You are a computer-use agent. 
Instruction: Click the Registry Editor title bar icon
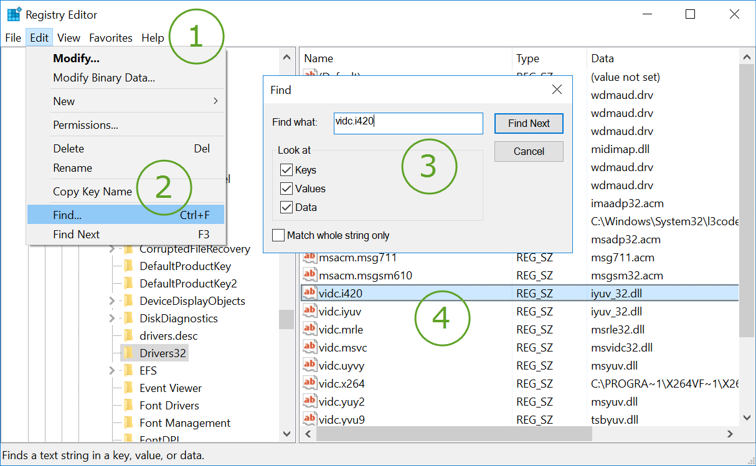[x=13, y=14]
